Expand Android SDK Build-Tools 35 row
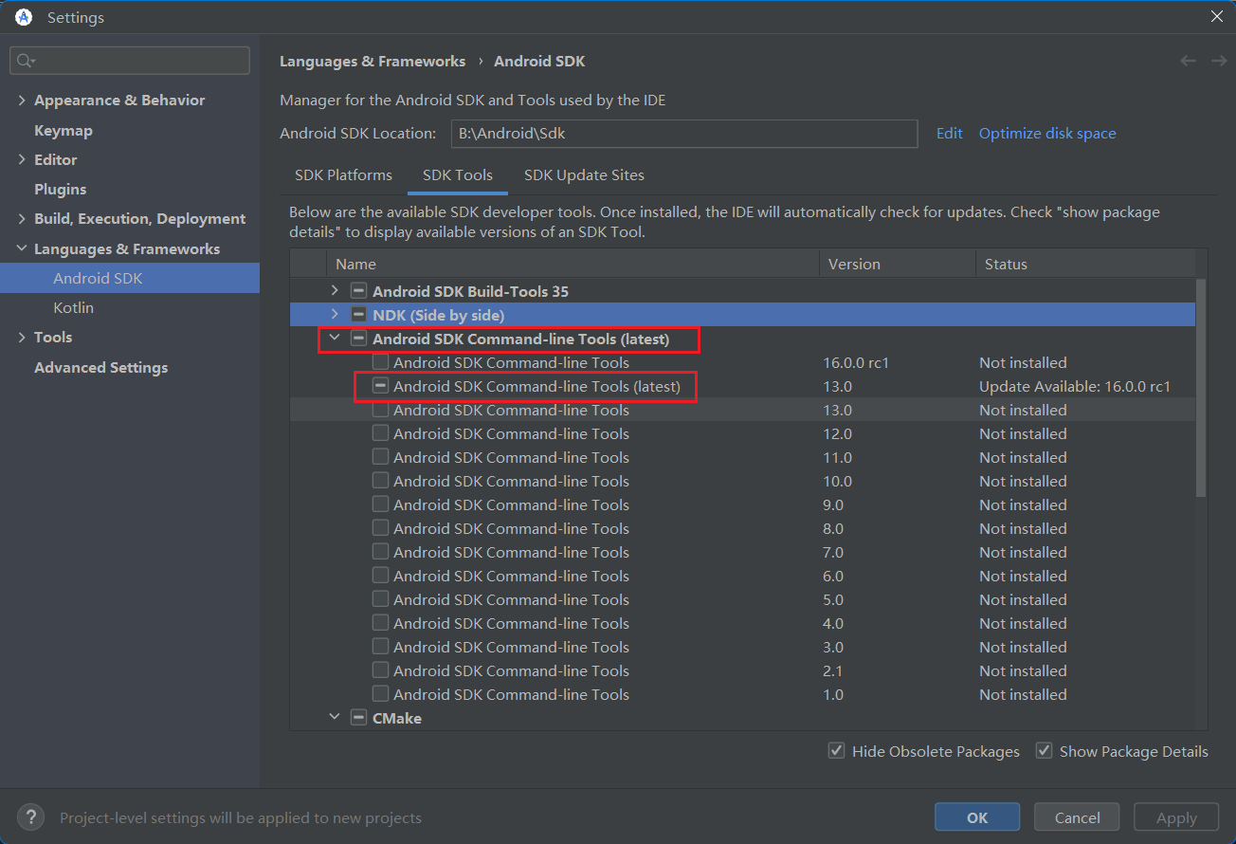 [x=335, y=290]
